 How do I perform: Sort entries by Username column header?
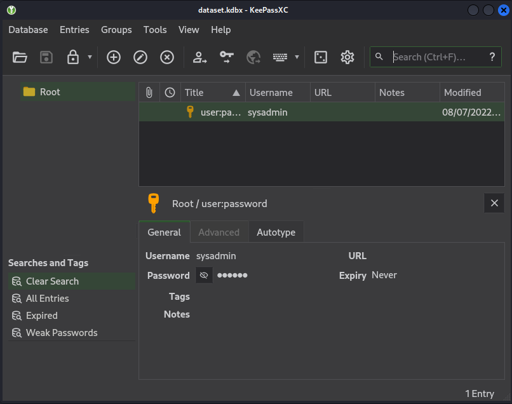(x=278, y=93)
